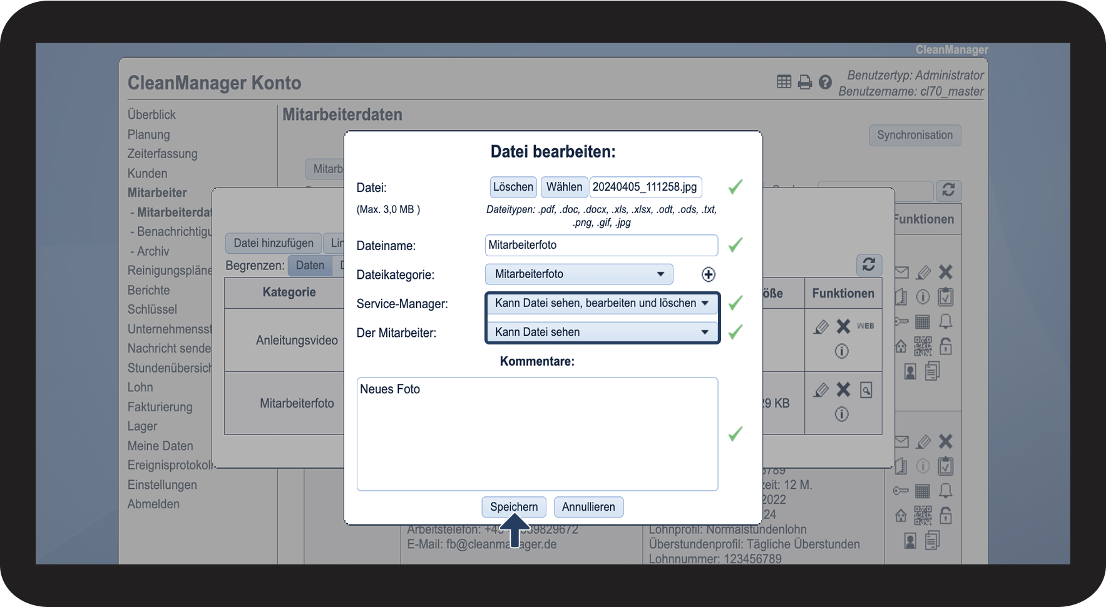Click the table grid icon in the header

(784, 82)
